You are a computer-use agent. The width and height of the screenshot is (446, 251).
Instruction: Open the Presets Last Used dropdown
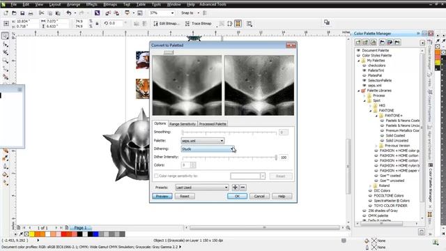coord(201,188)
